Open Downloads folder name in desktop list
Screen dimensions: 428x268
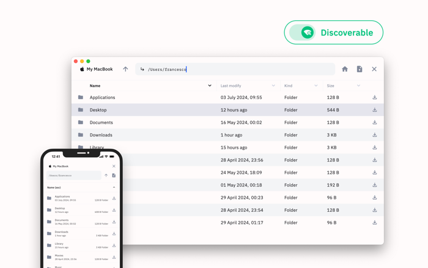[101, 135]
